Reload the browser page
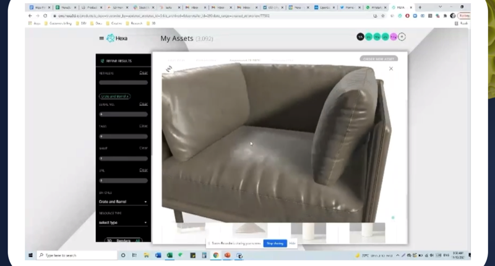Image resolution: width=495 pixels, height=266 pixels. pyautogui.click(x=45, y=16)
